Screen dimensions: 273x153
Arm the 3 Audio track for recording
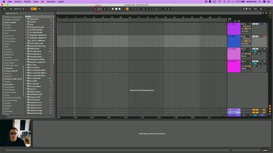(x=264, y=49)
